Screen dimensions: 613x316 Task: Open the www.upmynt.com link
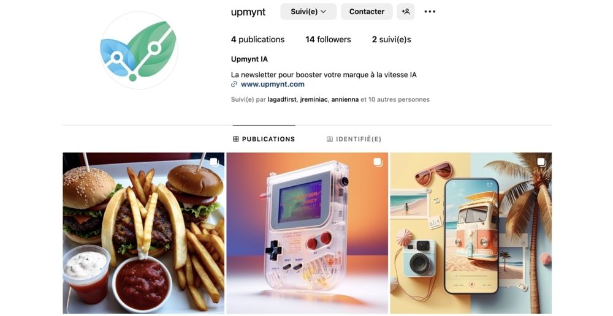click(273, 85)
